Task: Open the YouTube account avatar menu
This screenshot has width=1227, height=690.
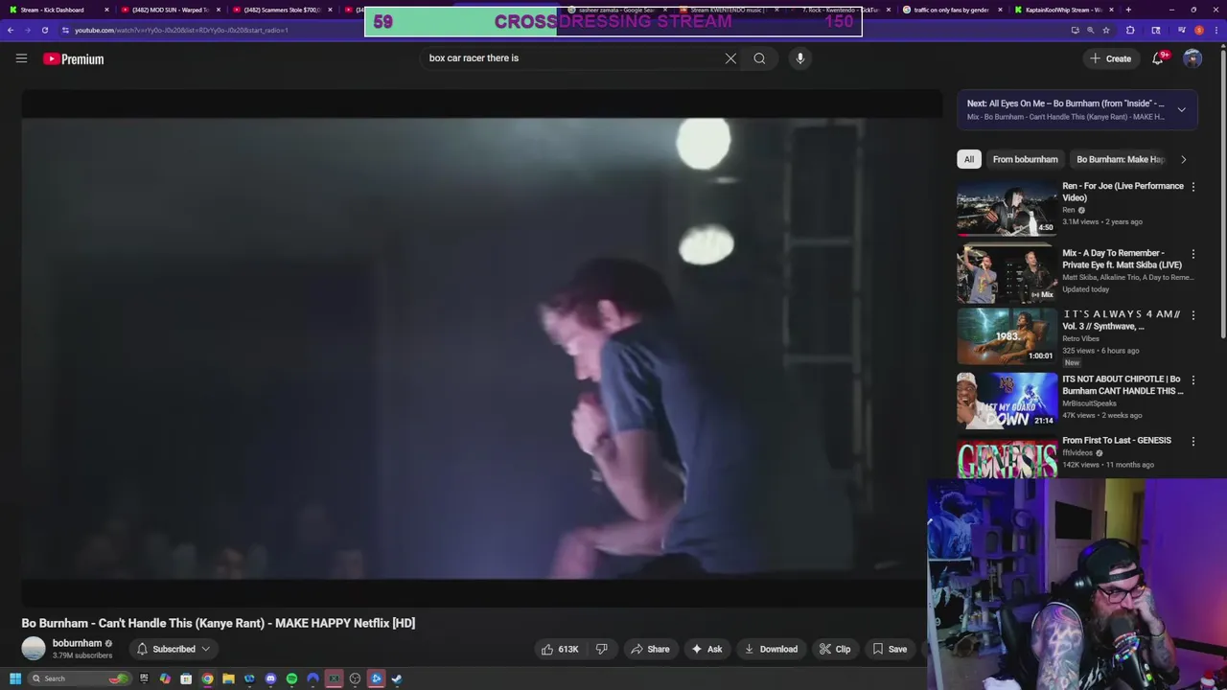Action: [x=1192, y=58]
